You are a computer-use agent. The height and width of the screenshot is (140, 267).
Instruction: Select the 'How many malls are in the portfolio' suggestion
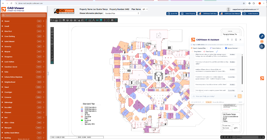[215, 63]
